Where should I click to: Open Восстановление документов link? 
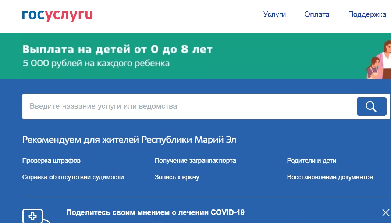click(x=330, y=177)
